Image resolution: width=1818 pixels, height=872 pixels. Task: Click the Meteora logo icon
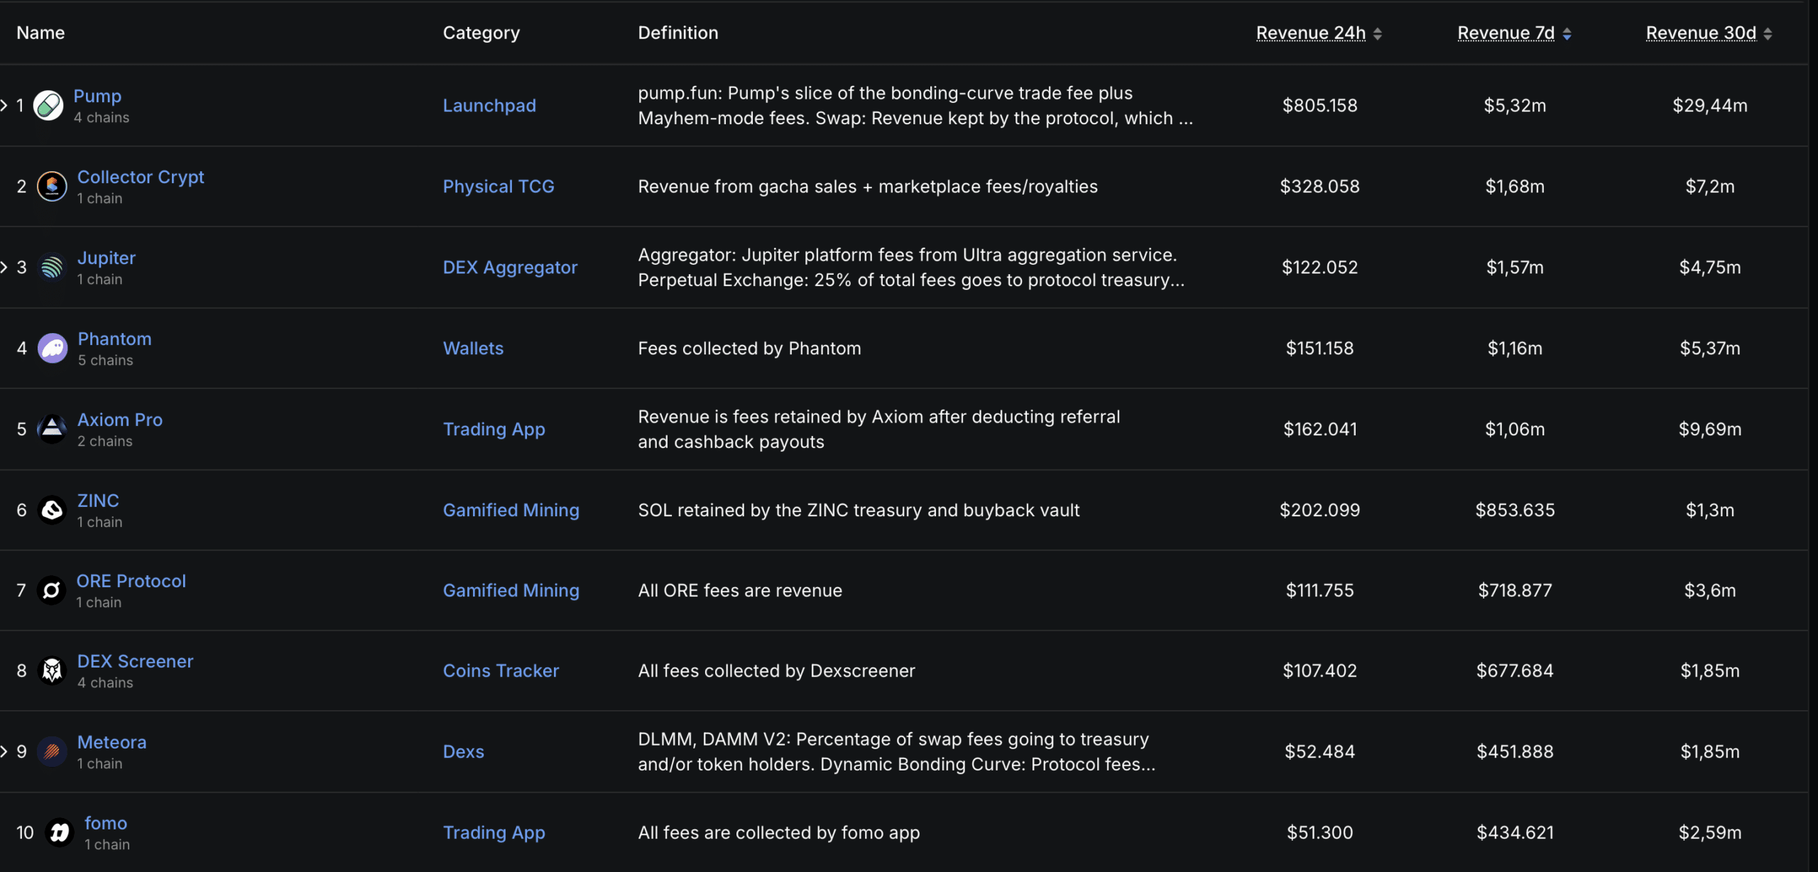point(52,752)
